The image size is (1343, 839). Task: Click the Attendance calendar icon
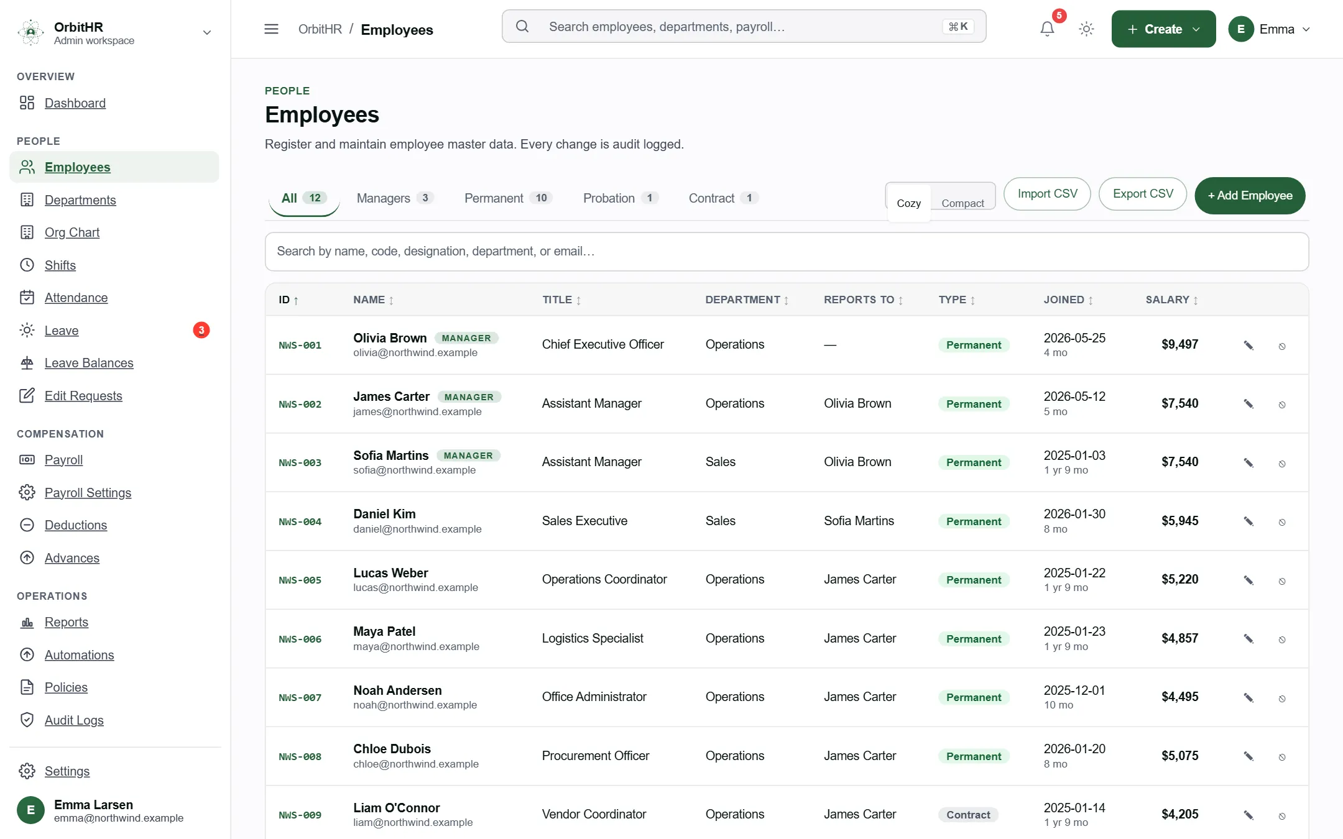tap(27, 297)
